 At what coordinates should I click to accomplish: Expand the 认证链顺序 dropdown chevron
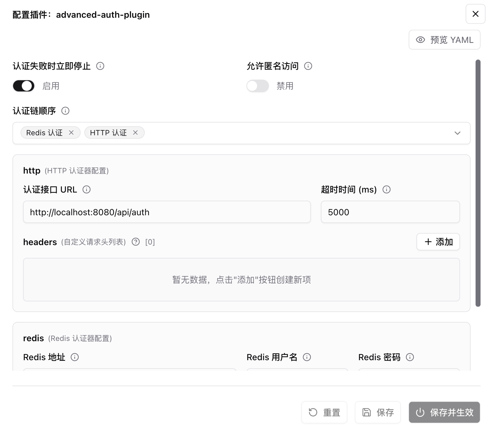(457, 133)
